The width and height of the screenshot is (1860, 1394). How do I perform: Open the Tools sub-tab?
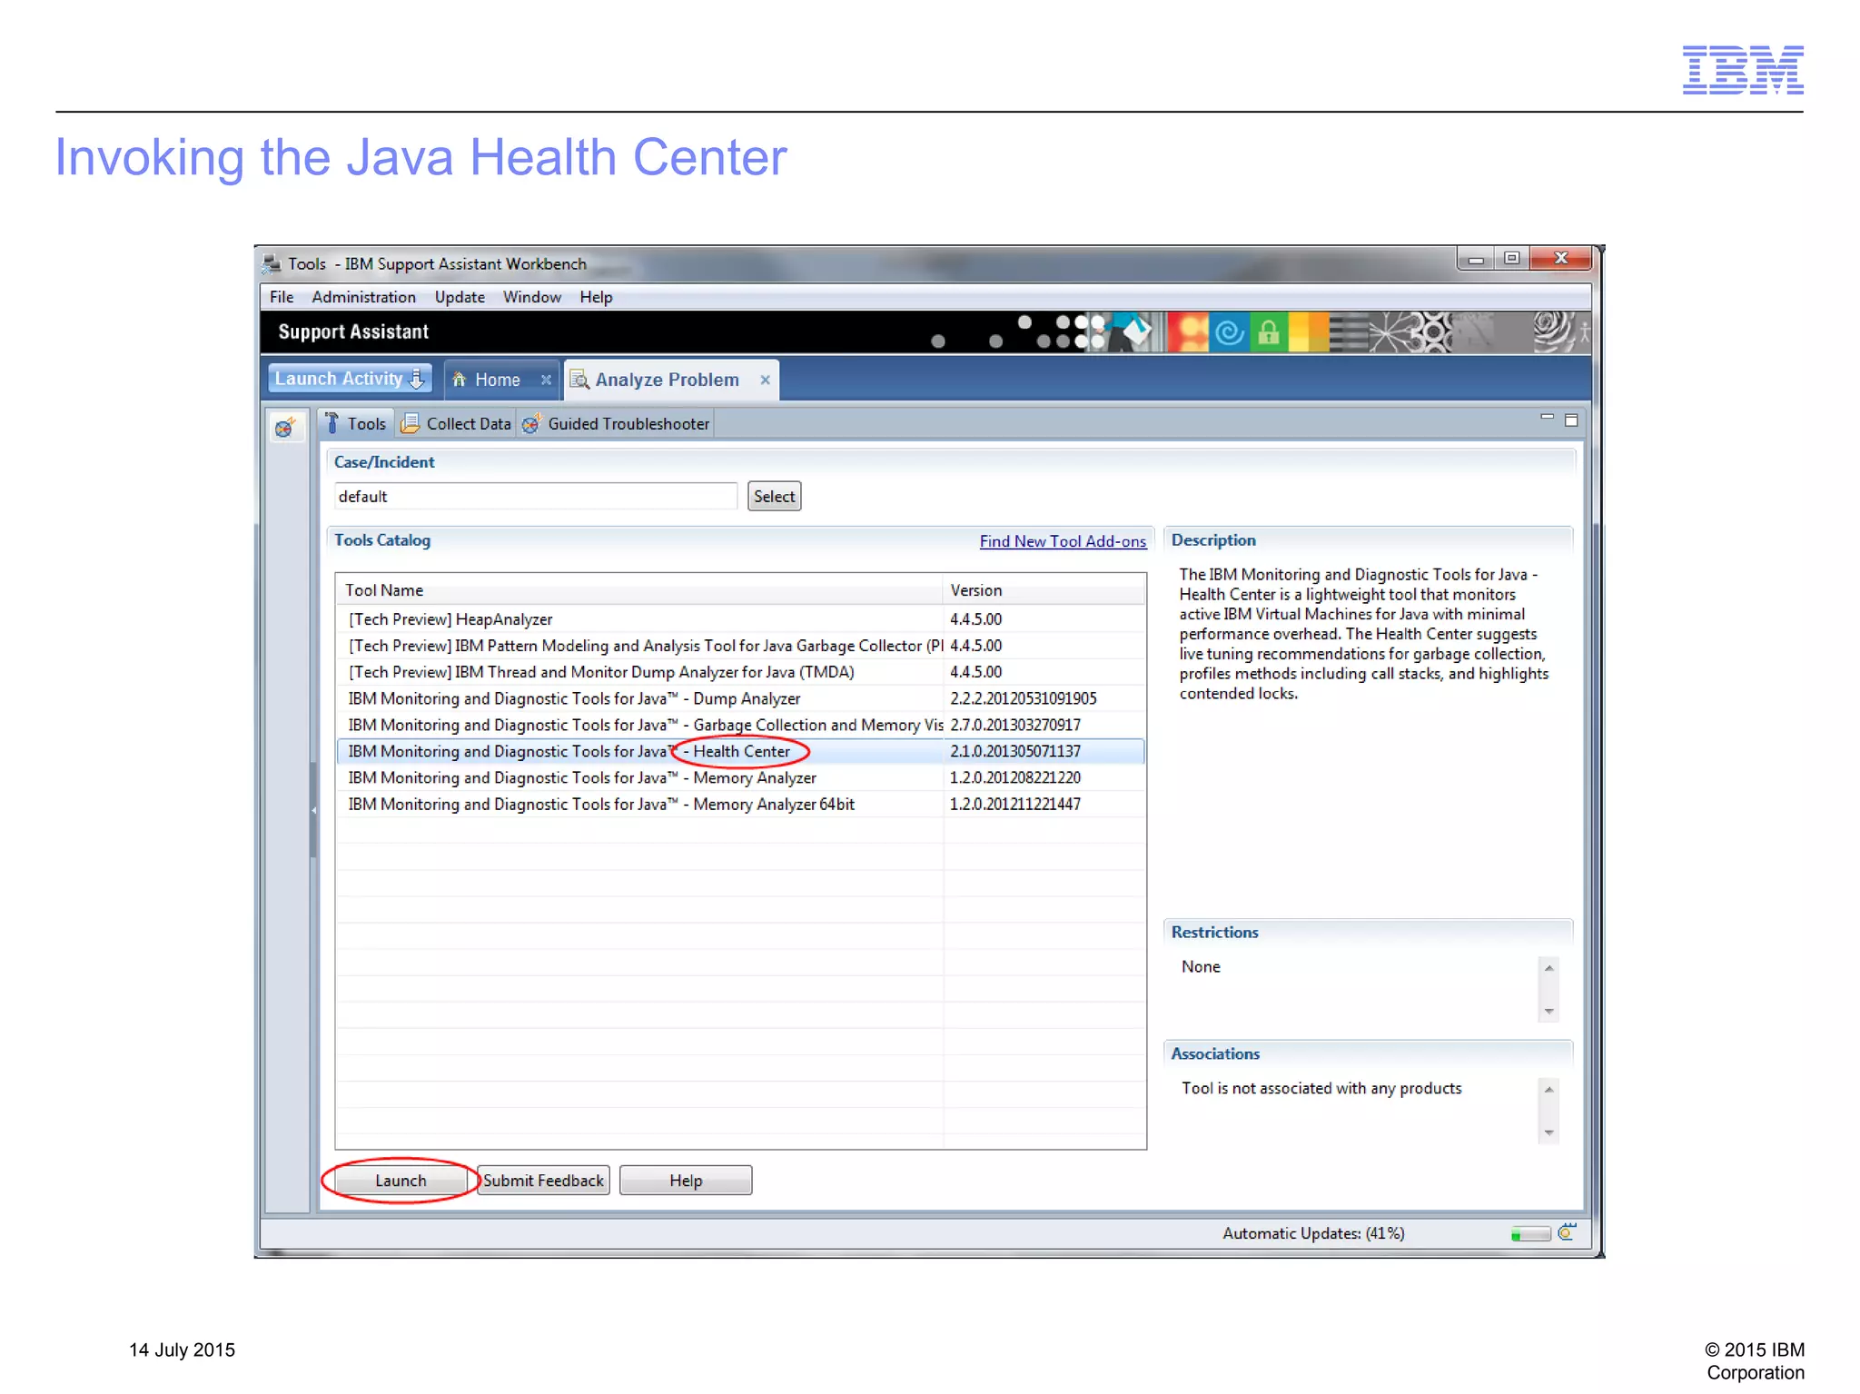[358, 423]
